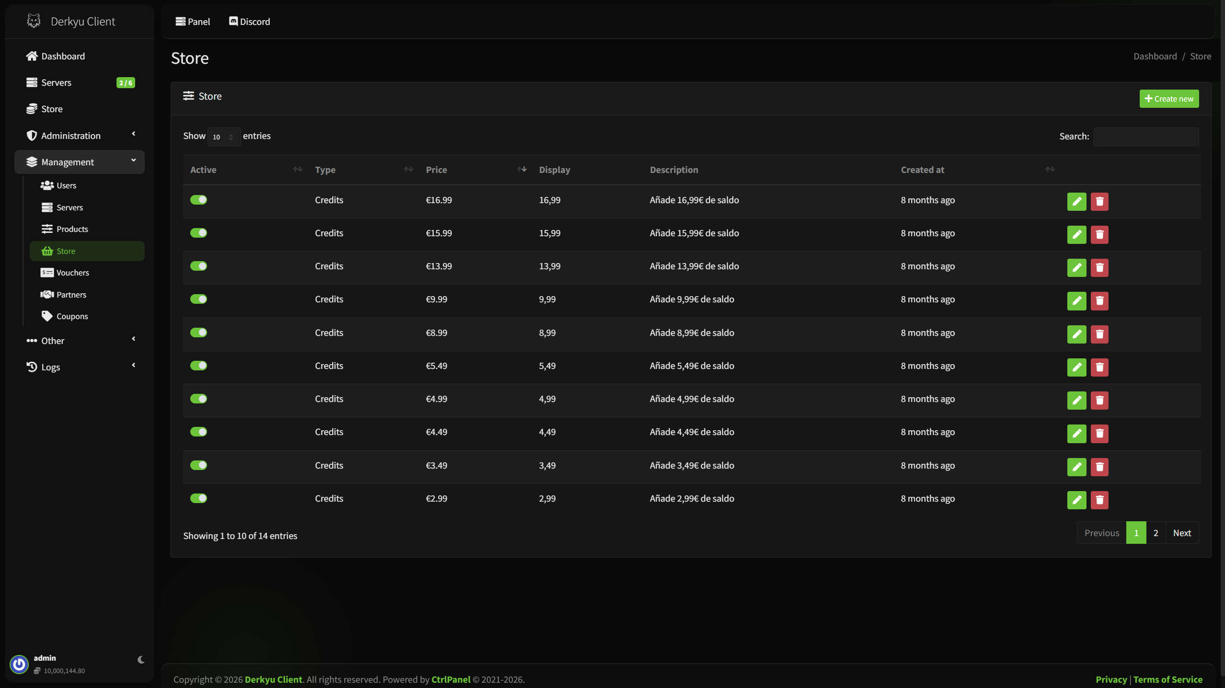Click the Derkyu Client wolf logo
1225x688 pixels.
[34, 21]
